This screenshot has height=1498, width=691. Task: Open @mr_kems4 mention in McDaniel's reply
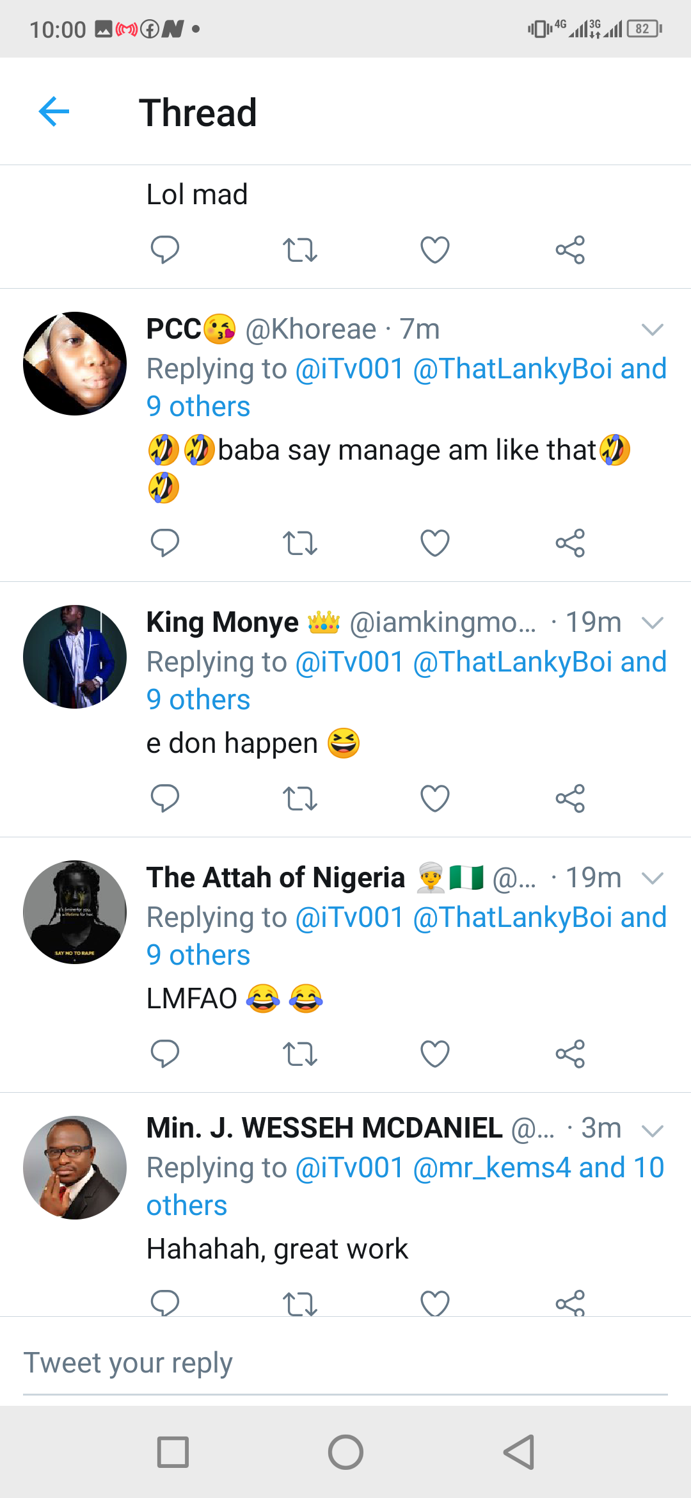click(x=491, y=1168)
